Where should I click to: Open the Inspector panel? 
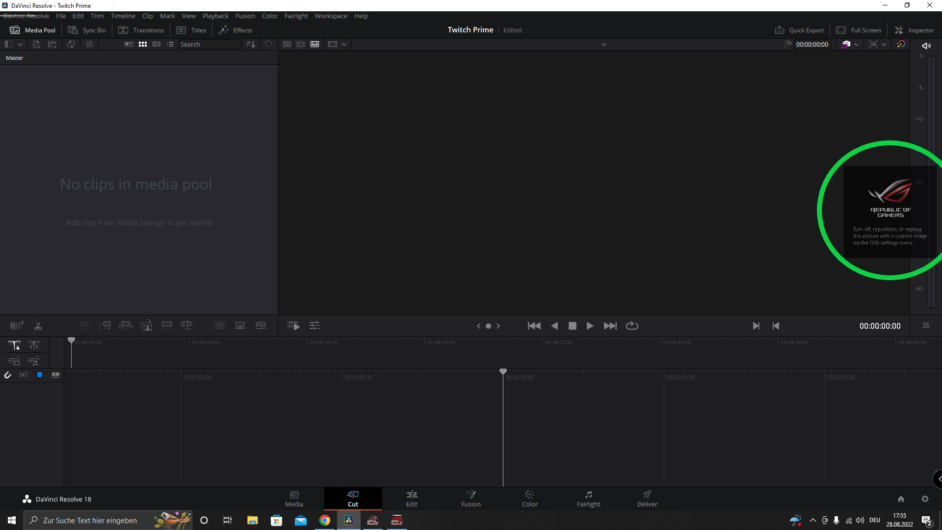pyautogui.click(x=915, y=30)
